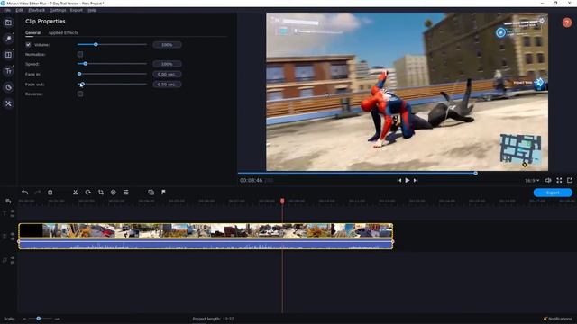Screen dimensions: 577x324
Task: Click the Project length text
Action: pyautogui.click(x=213, y=319)
